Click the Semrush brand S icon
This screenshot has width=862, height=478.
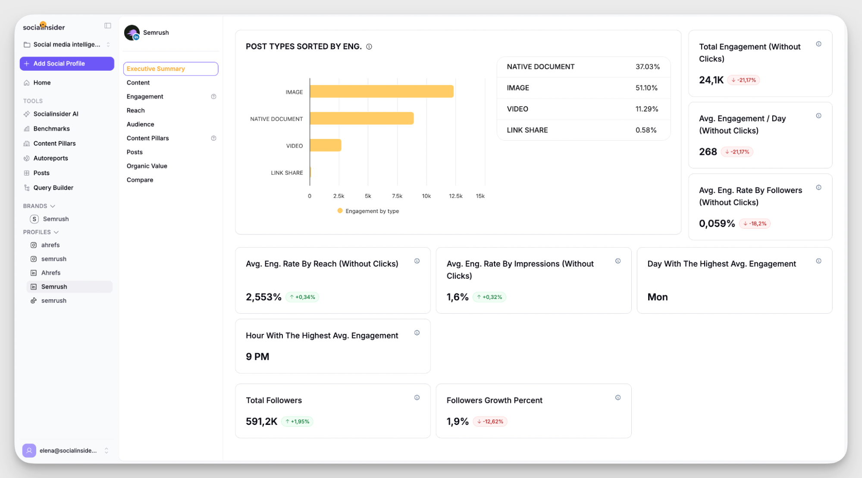34,219
